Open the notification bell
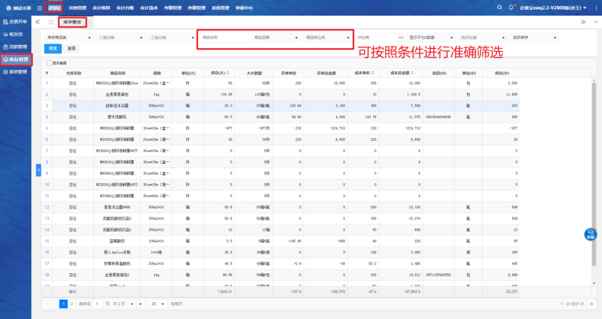The width and height of the screenshot is (602, 319). (x=511, y=7)
